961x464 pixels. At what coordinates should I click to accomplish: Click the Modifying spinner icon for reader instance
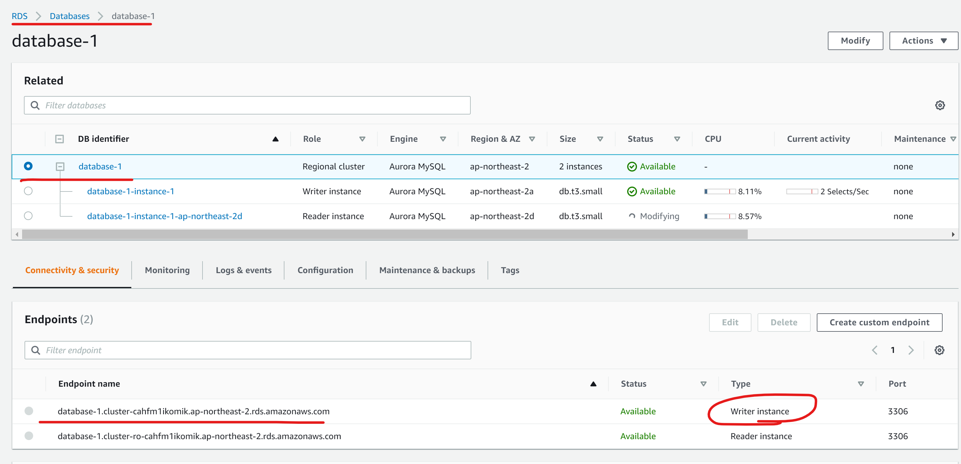pos(631,216)
